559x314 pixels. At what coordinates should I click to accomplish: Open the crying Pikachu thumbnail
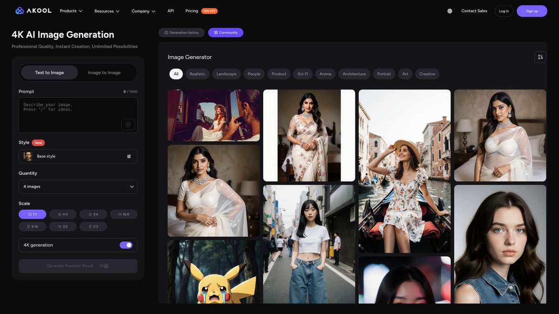213,272
